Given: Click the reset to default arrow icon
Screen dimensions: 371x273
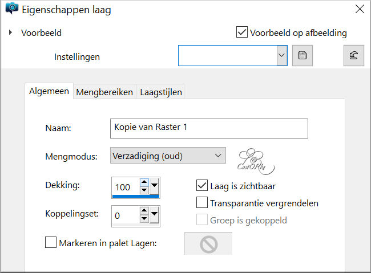Looking at the screenshot, I should (x=354, y=55).
